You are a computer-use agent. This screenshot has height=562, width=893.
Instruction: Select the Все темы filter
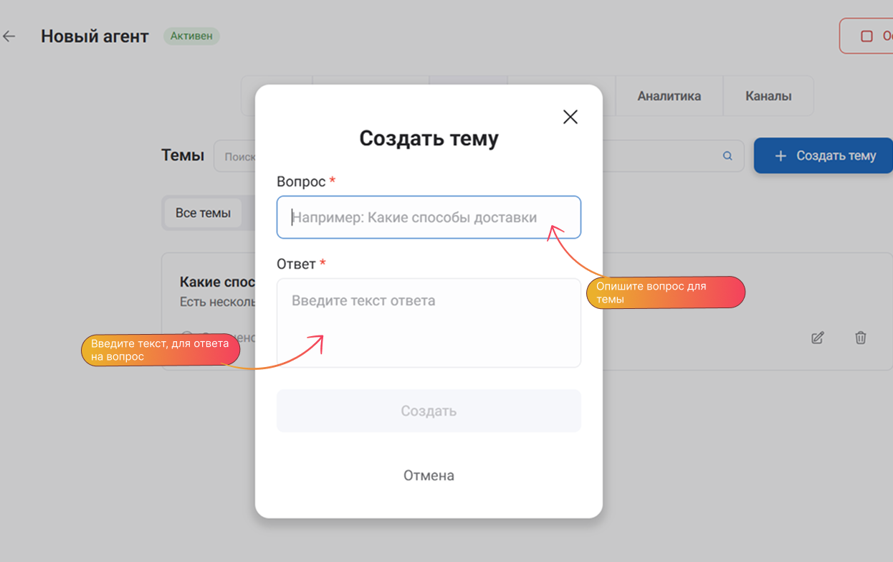(203, 213)
